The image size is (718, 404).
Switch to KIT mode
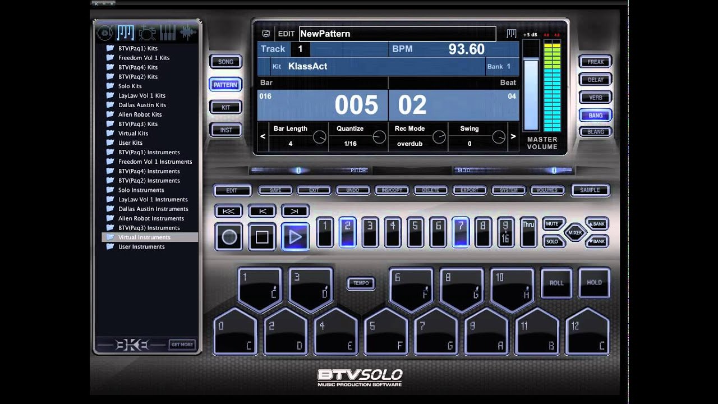[225, 107]
